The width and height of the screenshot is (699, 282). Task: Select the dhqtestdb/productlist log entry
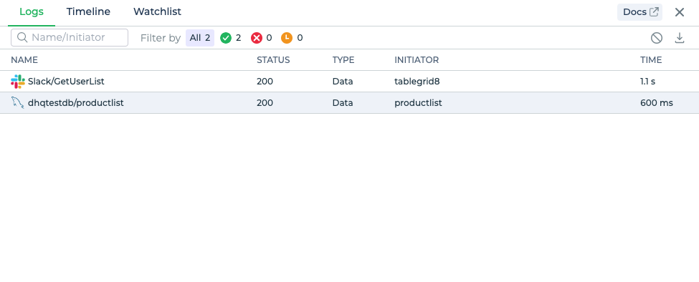(350, 103)
